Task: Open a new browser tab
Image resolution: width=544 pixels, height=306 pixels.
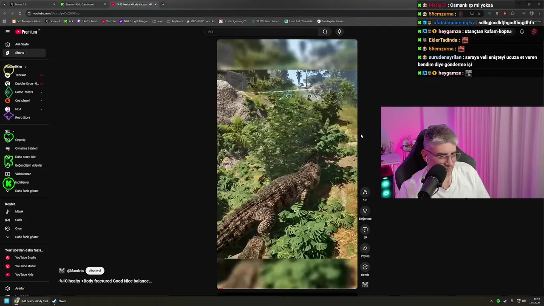Action: [x=163, y=4]
